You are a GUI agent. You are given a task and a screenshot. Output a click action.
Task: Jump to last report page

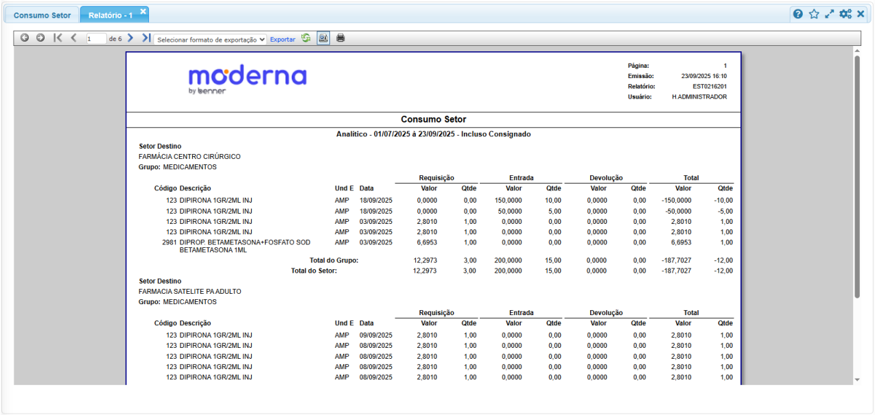coord(146,38)
